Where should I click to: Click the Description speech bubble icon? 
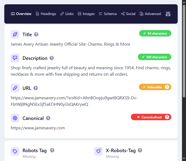point(15,58)
